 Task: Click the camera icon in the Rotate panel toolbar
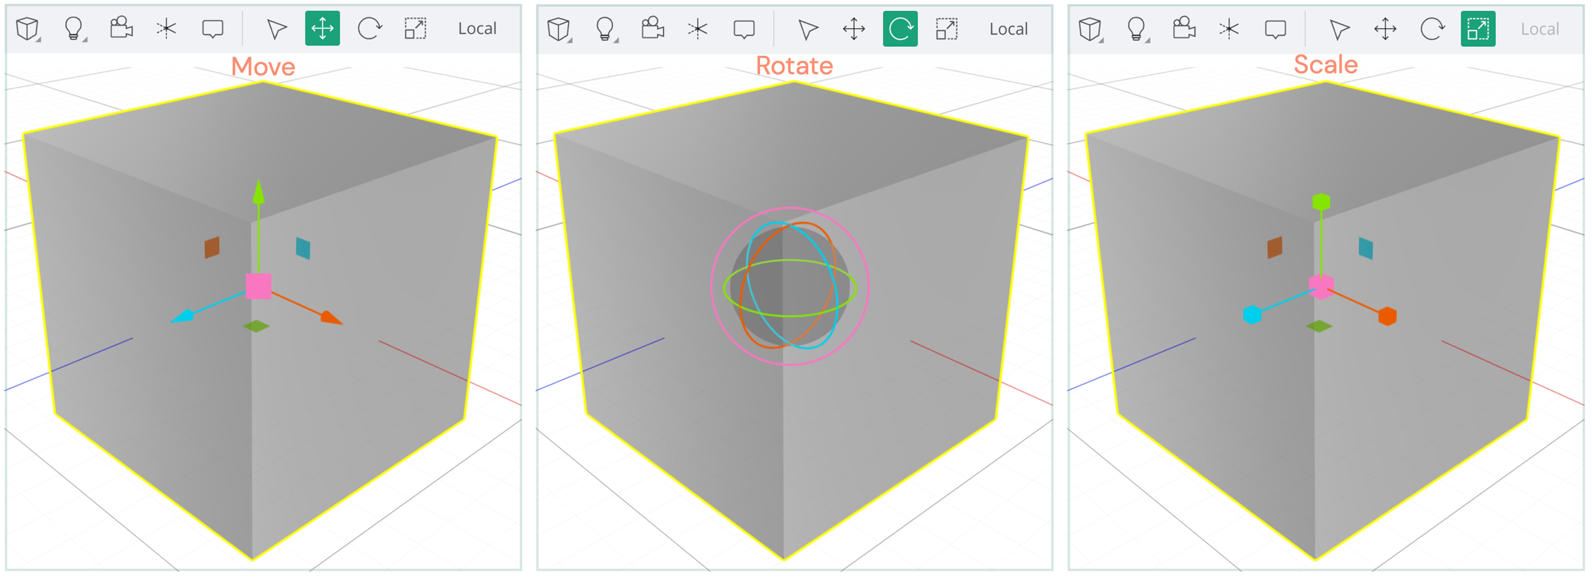(x=652, y=28)
